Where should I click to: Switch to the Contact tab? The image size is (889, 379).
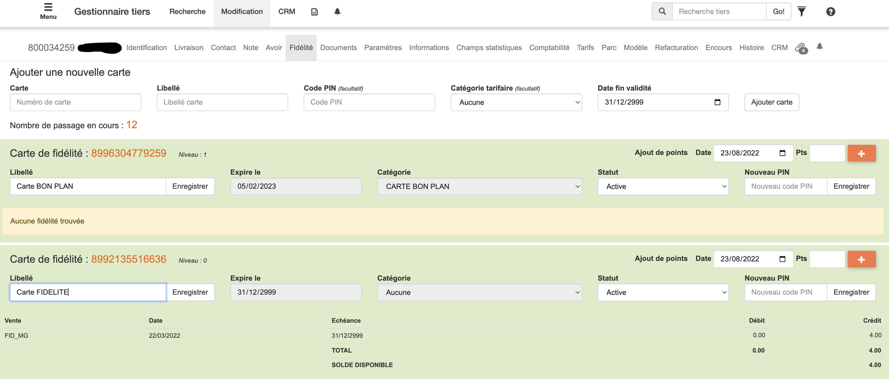(x=223, y=48)
